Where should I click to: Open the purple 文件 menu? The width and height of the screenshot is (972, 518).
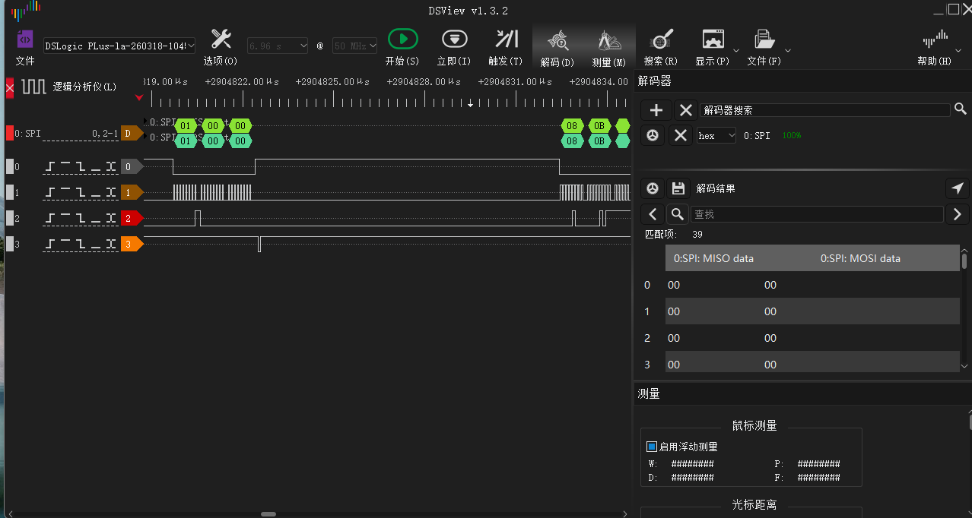click(x=25, y=46)
